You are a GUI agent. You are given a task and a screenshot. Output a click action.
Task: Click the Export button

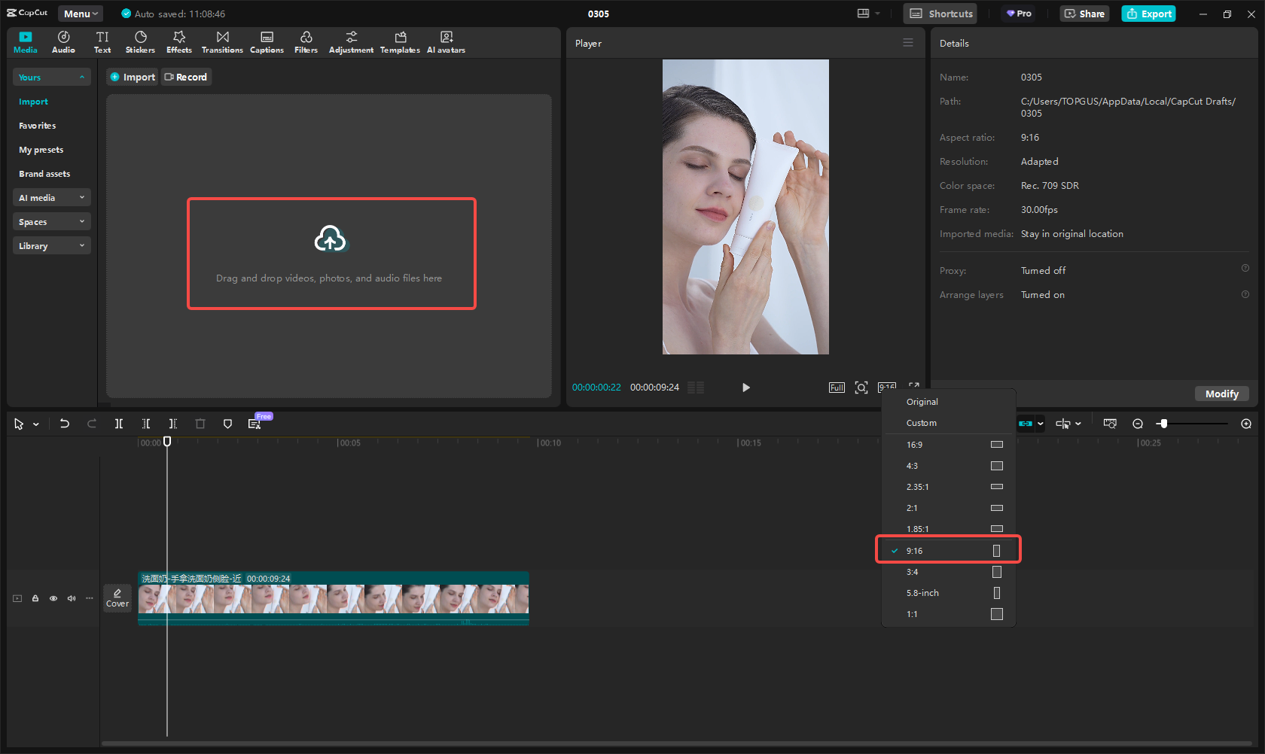[1148, 14]
